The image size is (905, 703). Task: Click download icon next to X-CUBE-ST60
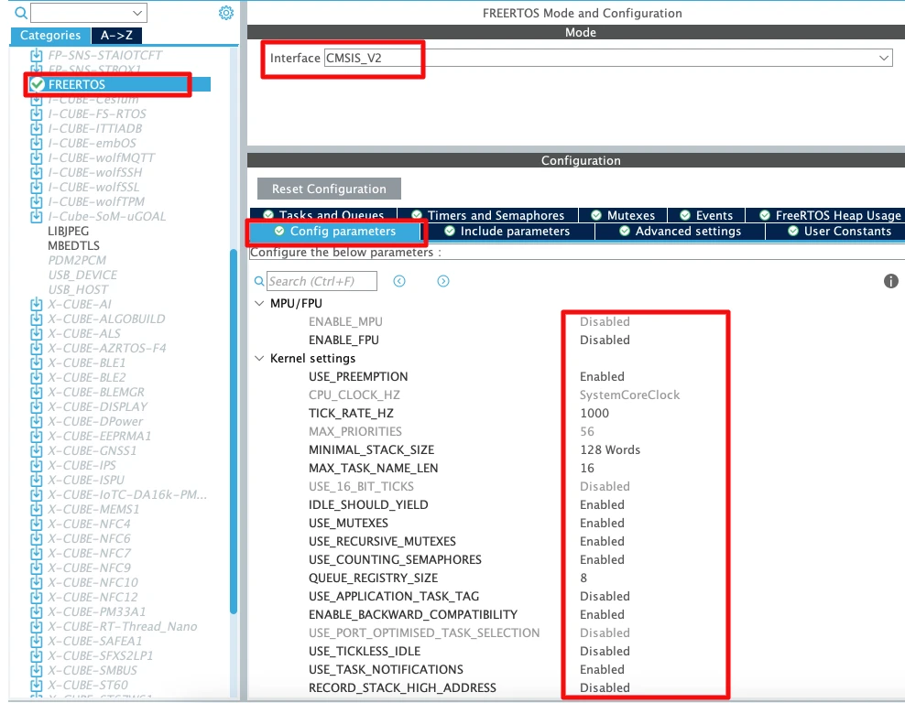(x=37, y=685)
